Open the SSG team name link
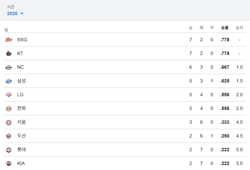The width and height of the screenshot is (250, 170). 22,40
